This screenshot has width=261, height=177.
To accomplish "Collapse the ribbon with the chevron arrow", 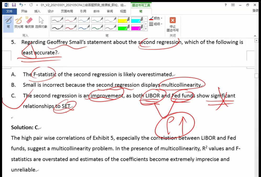I will point(255,36).
